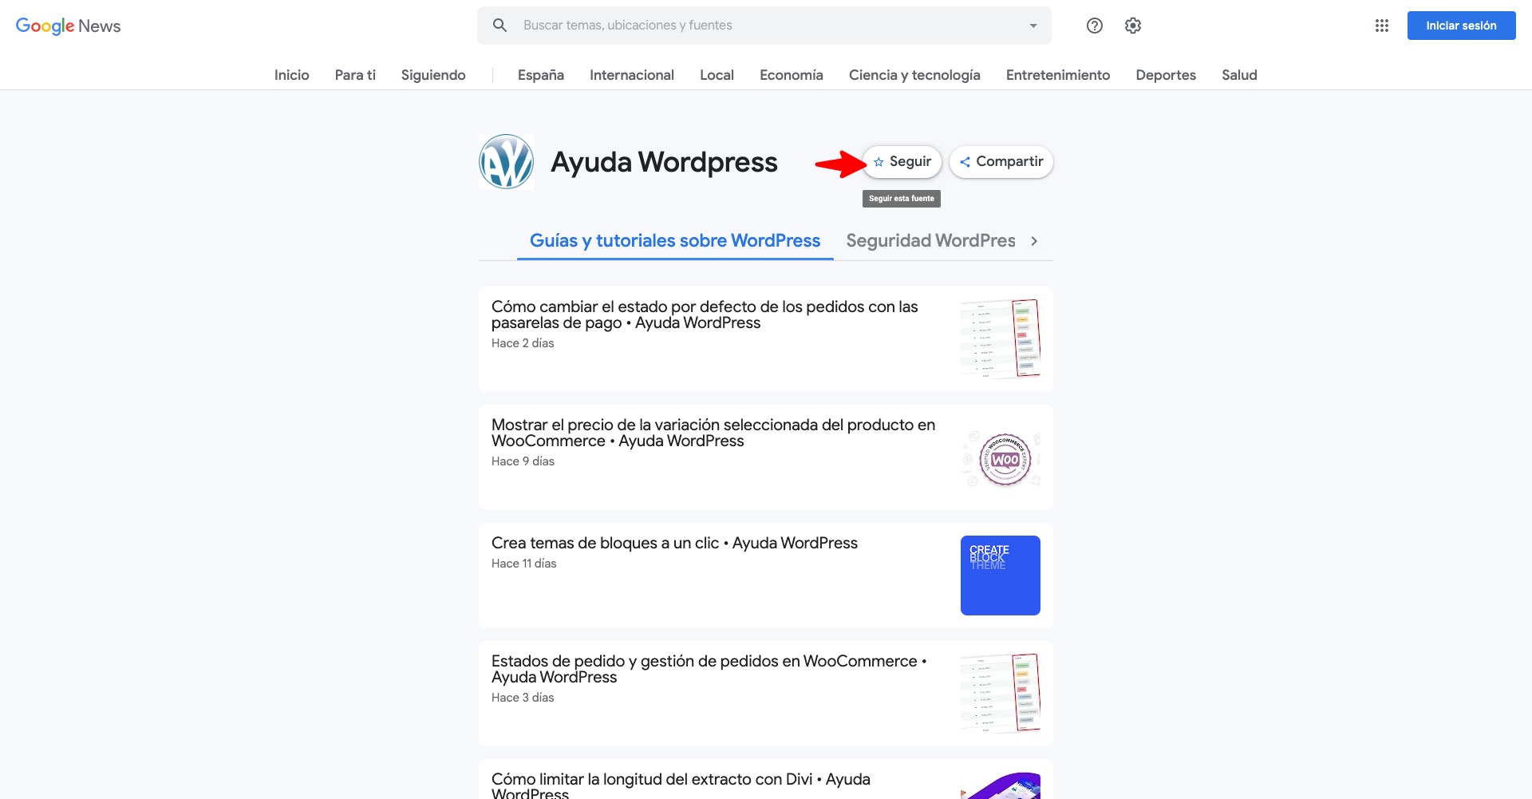1532x799 pixels.
Task: Select the Guías y tutoriales sobre WordPress tab
Action: 675,240
